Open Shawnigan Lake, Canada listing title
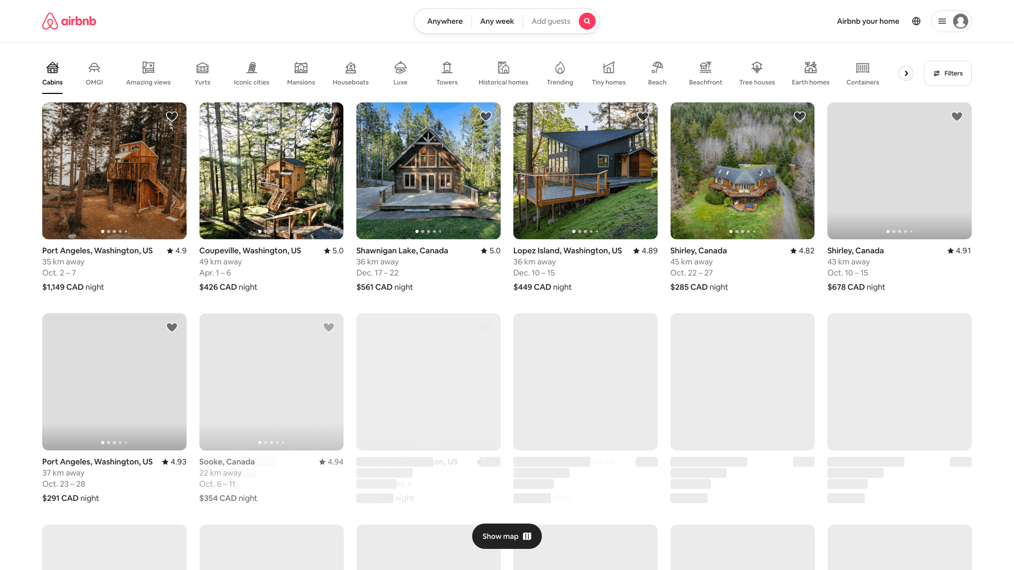Viewport: 1014px width, 570px height. point(402,251)
